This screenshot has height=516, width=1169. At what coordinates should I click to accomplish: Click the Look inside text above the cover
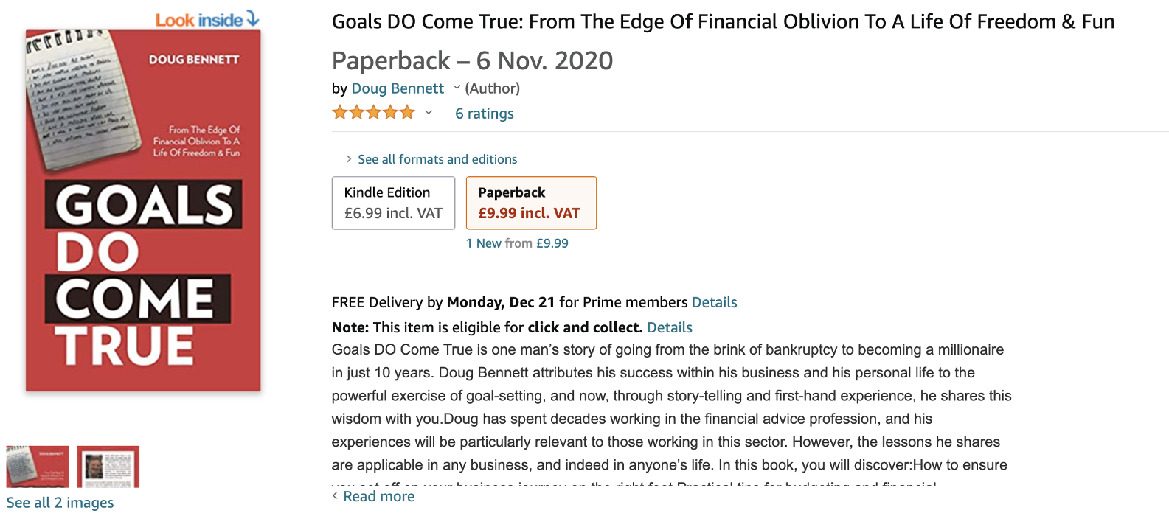coord(198,20)
